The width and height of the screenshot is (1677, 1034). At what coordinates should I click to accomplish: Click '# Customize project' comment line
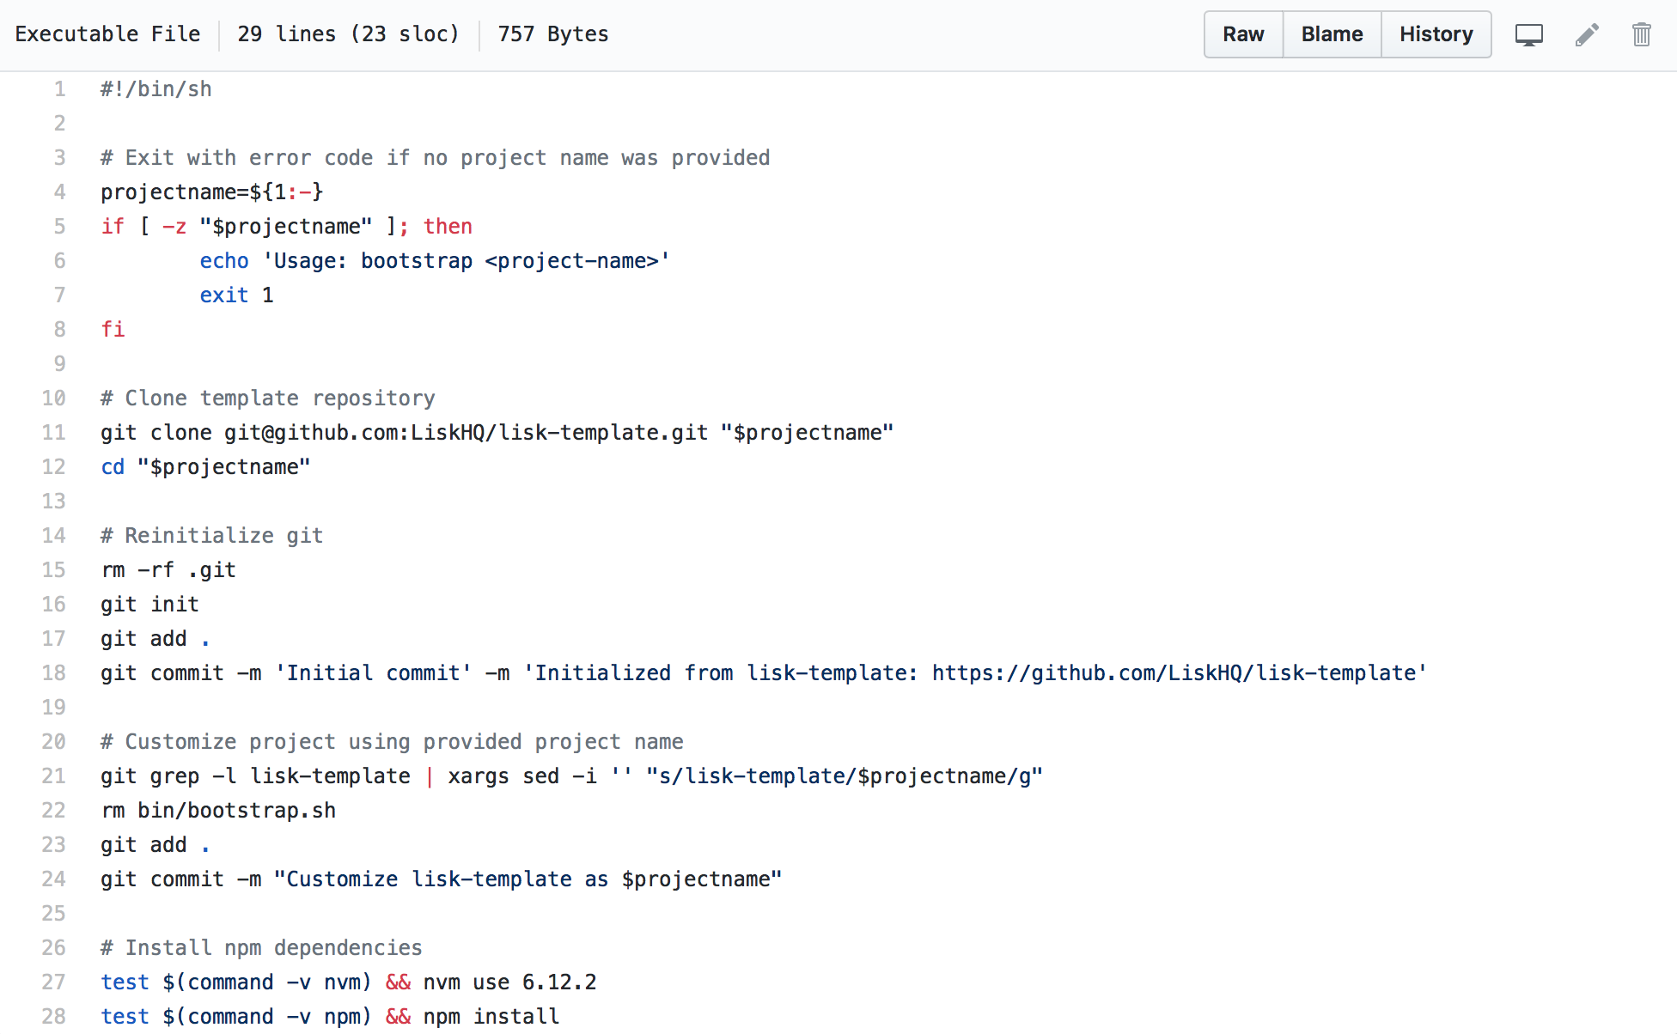[x=392, y=742]
